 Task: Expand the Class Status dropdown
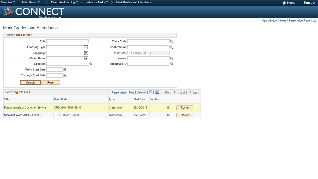pos(86,58)
